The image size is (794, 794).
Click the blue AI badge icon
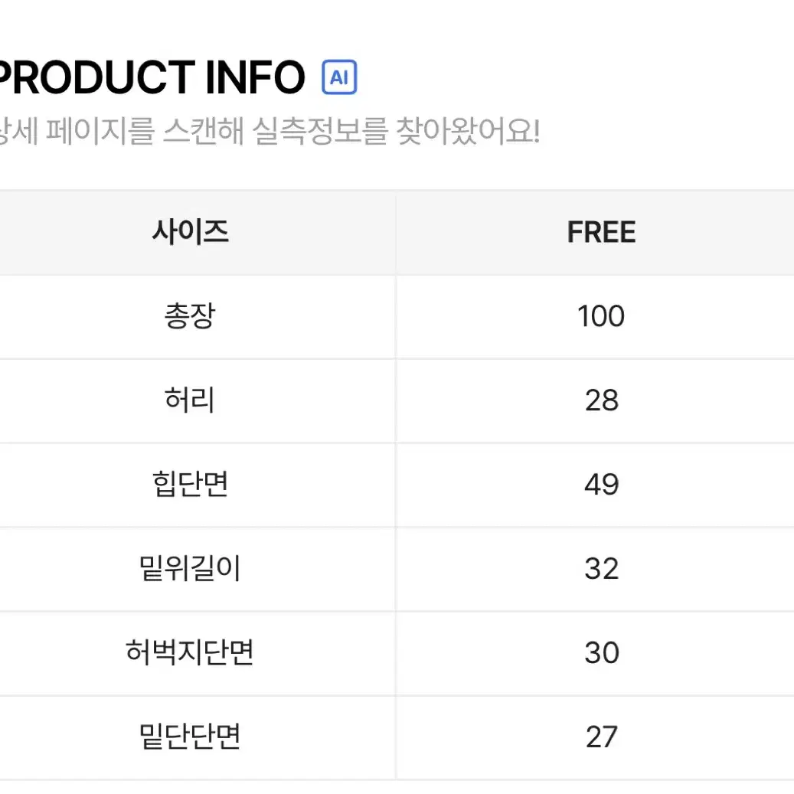click(x=339, y=77)
